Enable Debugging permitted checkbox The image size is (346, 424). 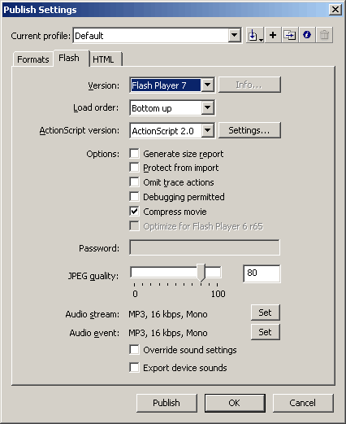[x=134, y=197]
